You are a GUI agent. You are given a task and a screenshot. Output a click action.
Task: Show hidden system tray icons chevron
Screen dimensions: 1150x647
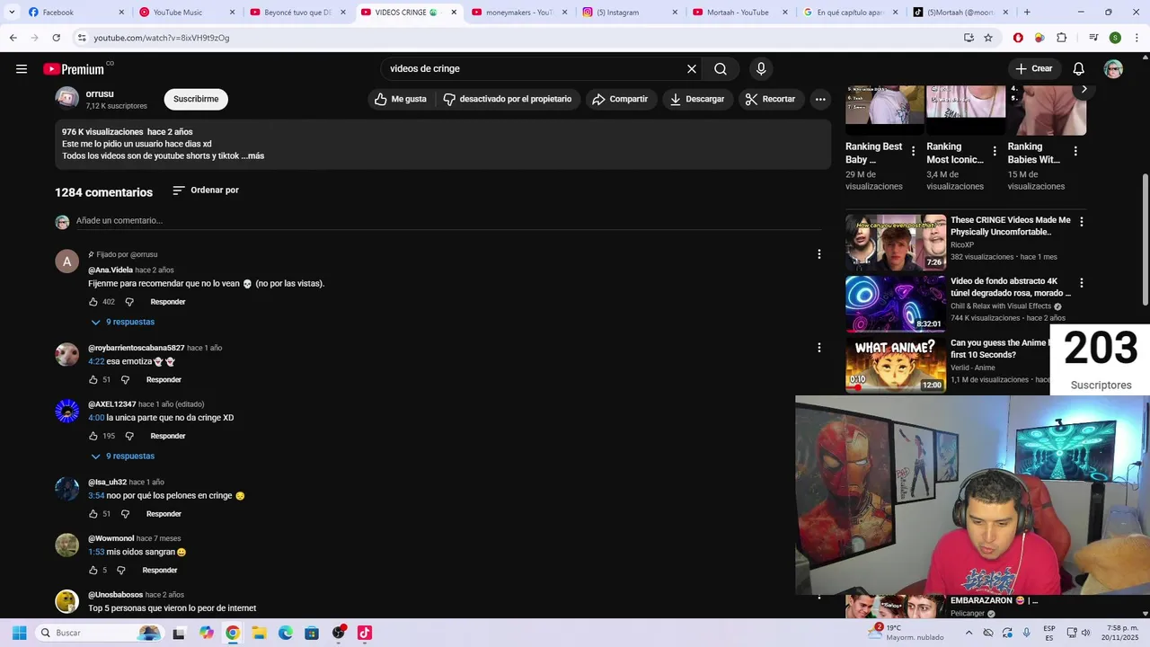pos(969,633)
